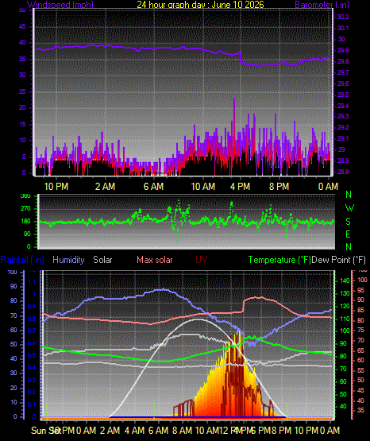Click the "30.2" barometer scale value
This screenshot has height=441, width=370.
click(343, 17)
